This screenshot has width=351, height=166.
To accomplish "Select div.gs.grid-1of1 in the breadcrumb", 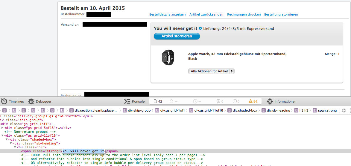I will 170,110.
